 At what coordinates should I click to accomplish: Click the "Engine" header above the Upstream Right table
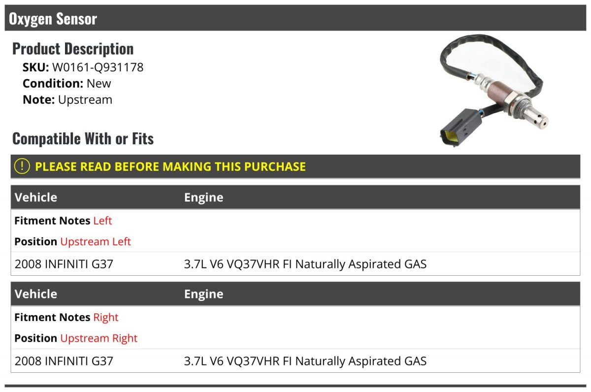point(203,294)
